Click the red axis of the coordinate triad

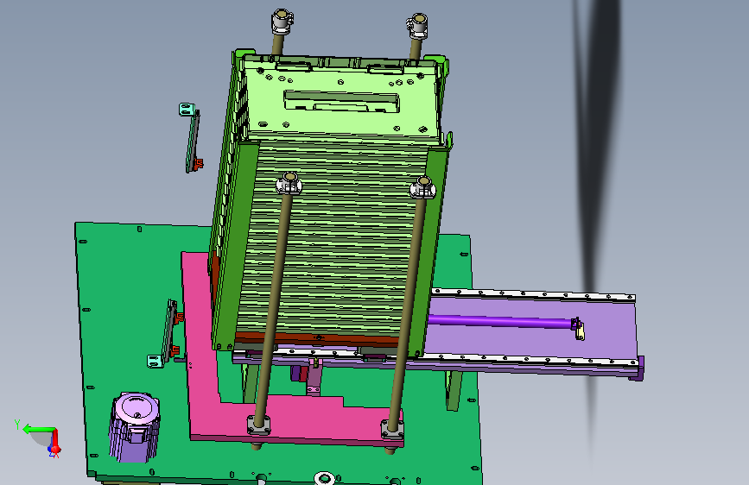coord(55,439)
